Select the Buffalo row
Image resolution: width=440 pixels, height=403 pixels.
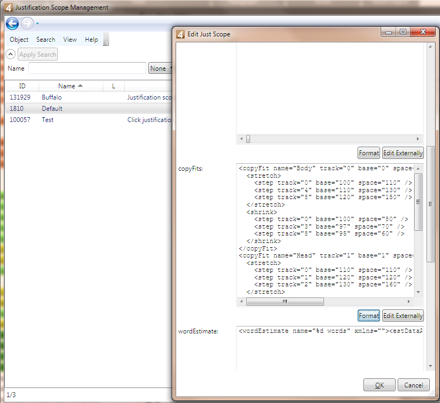tap(89, 97)
